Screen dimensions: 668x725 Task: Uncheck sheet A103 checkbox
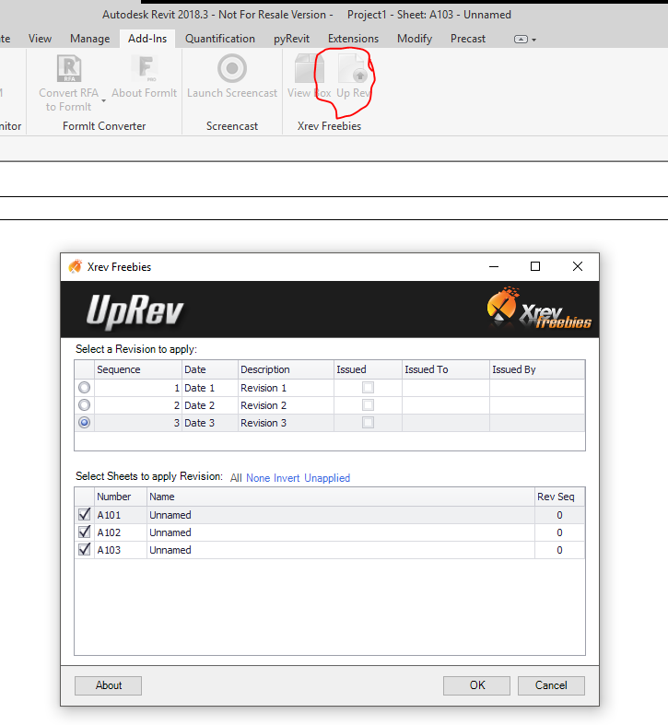(x=84, y=549)
